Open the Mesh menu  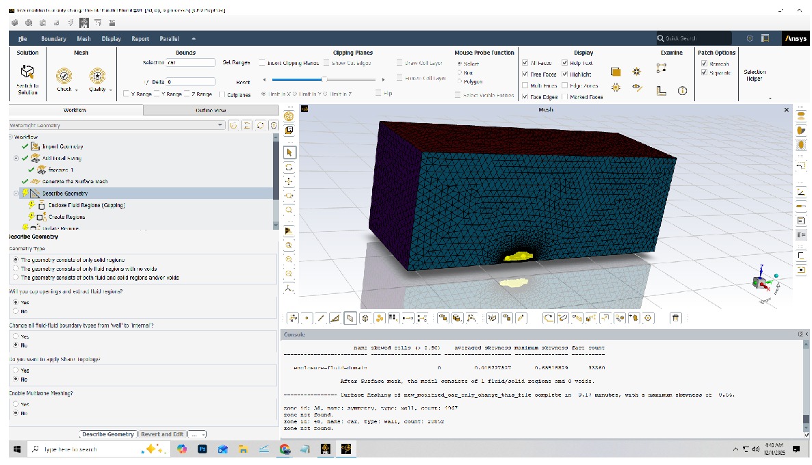coord(84,38)
